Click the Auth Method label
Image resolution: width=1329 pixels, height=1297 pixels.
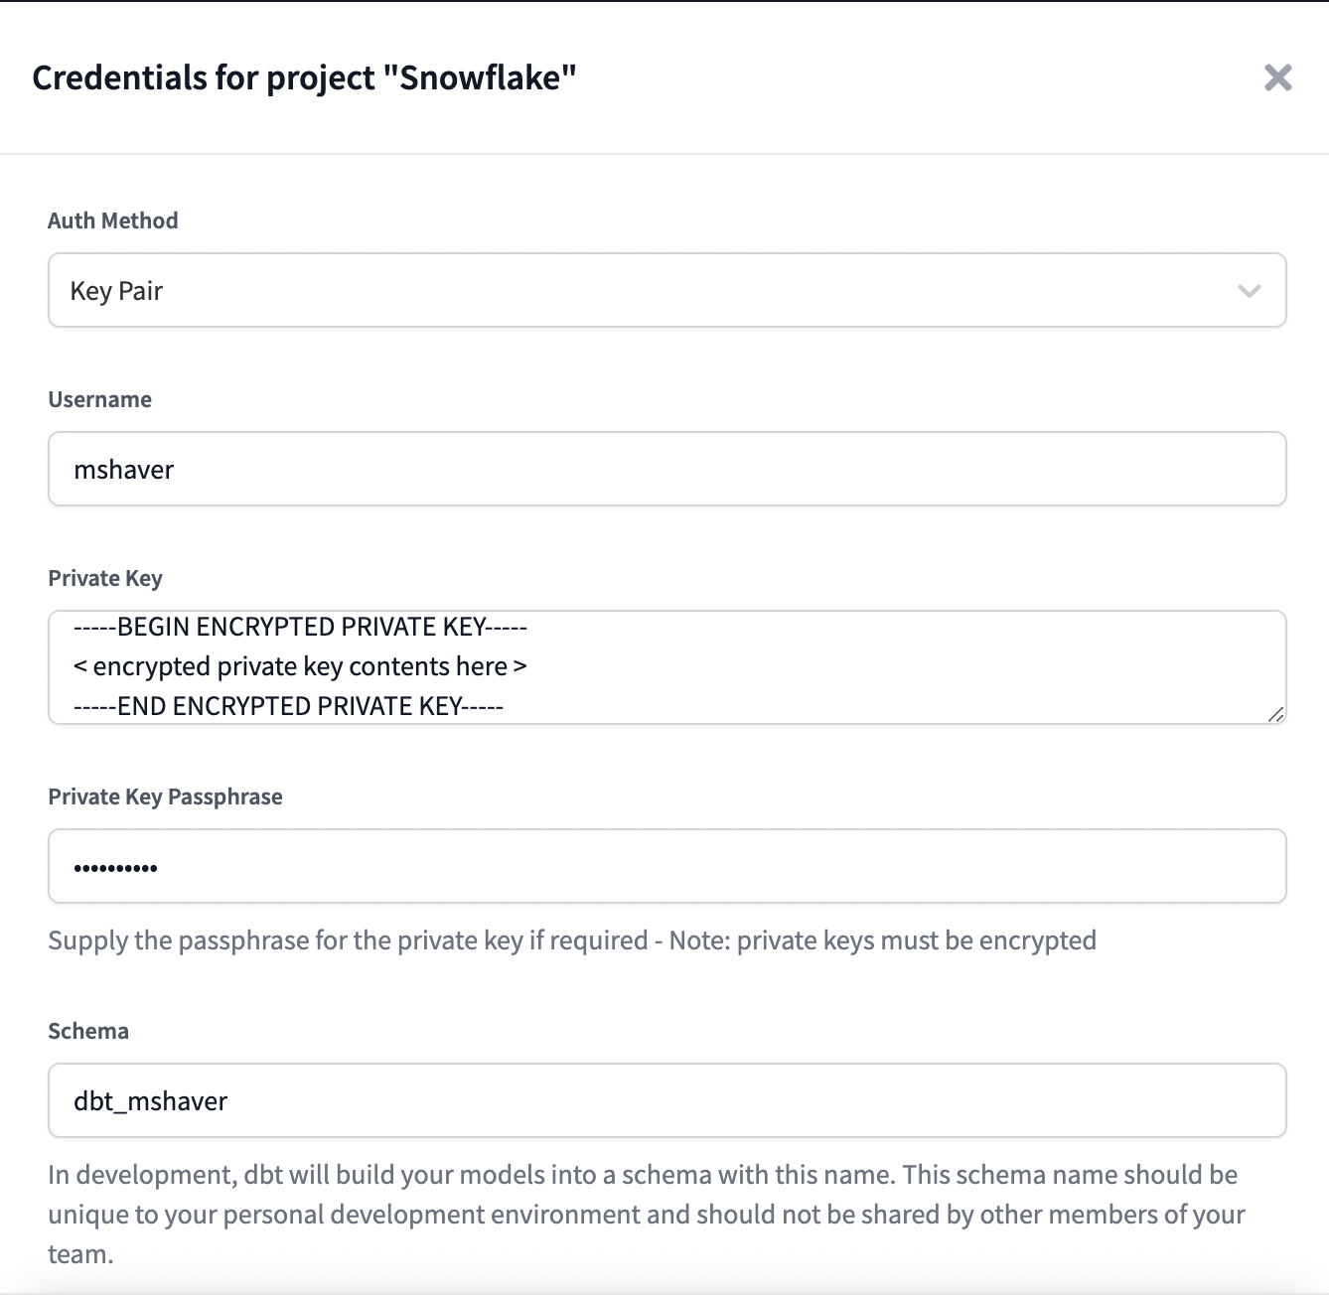pyautogui.click(x=112, y=220)
